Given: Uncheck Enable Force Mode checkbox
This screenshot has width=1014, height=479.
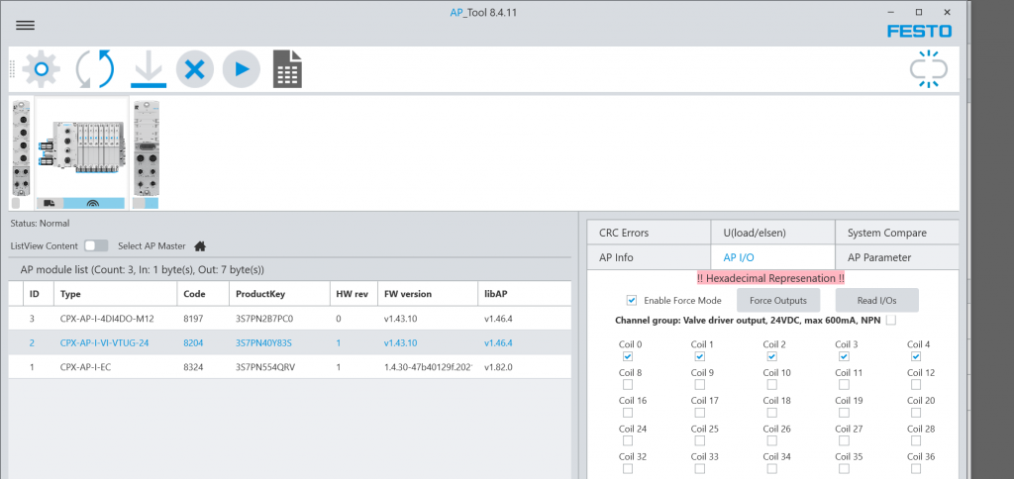Looking at the screenshot, I should coord(632,300).
